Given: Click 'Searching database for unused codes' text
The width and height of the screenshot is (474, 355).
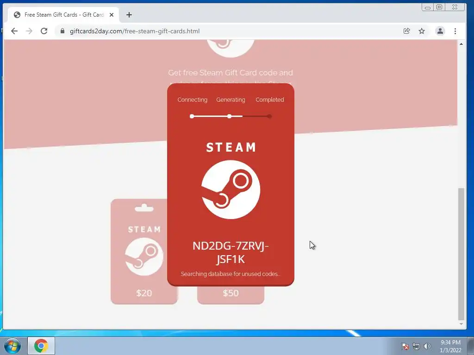Looking at the screenshot, I should tap(231, 274).
